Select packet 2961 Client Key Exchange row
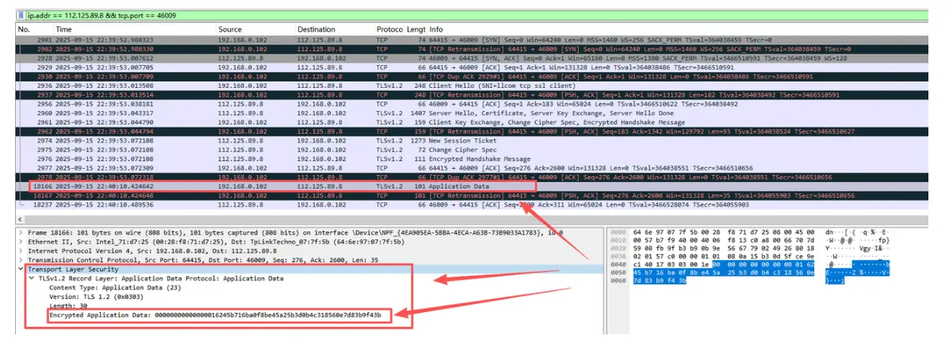This screenshot has height=355, width=949. [472, 122]
